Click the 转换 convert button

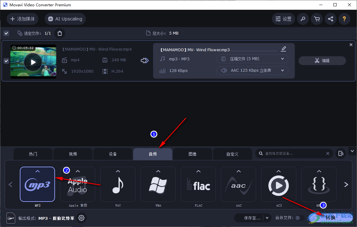(x=330, y=218)
